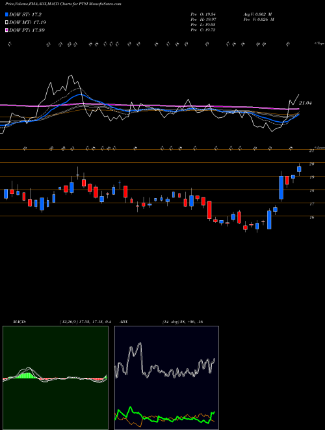Click the 21.04 price label on the EMA chart
325x430 pixels.
click(x=305, y=103)
